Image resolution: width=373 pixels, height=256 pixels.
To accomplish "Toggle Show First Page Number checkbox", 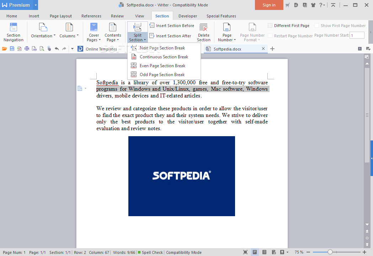I will 316,26.
